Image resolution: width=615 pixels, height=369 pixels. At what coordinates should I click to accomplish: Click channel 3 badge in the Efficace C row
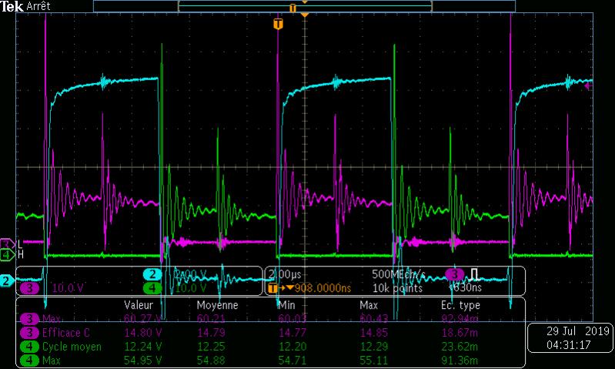click(x=29, y=333)
